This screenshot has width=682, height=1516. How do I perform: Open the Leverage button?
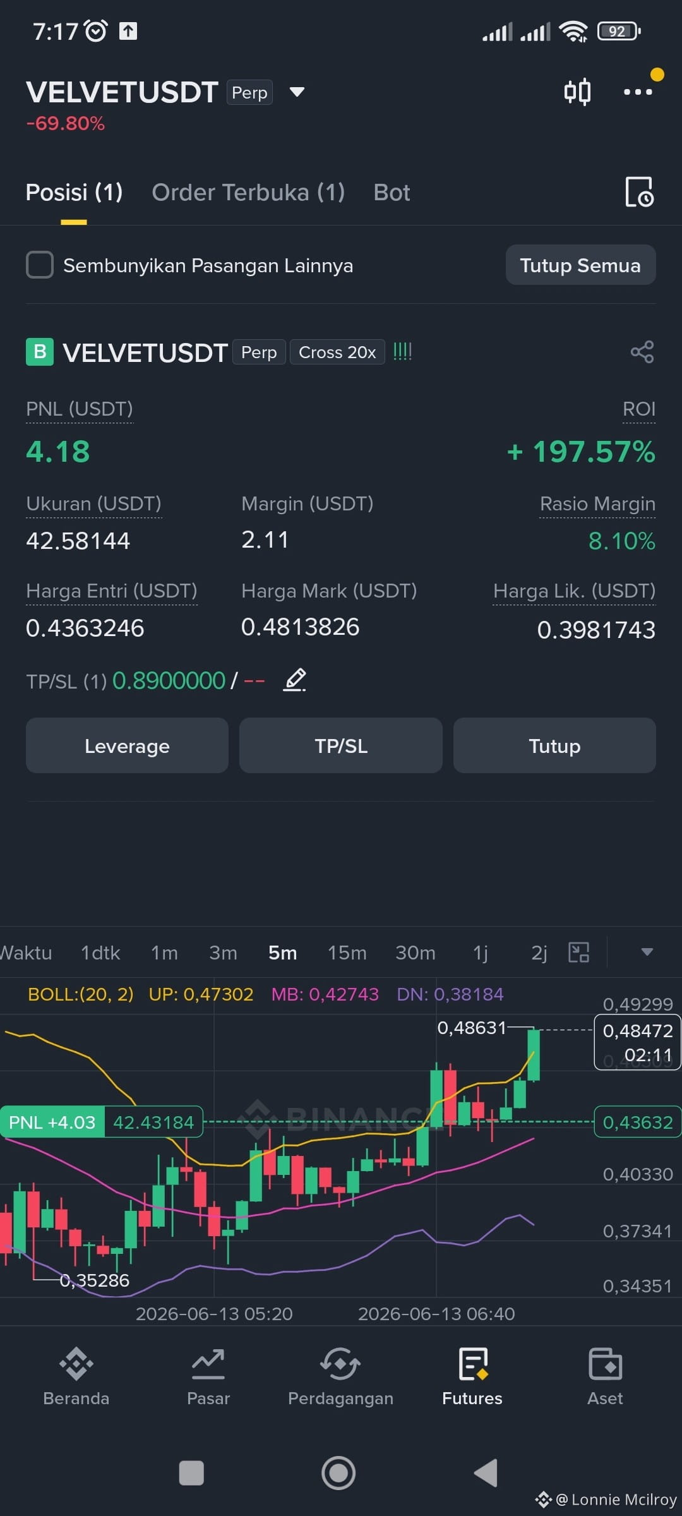(x=127, y=745)
